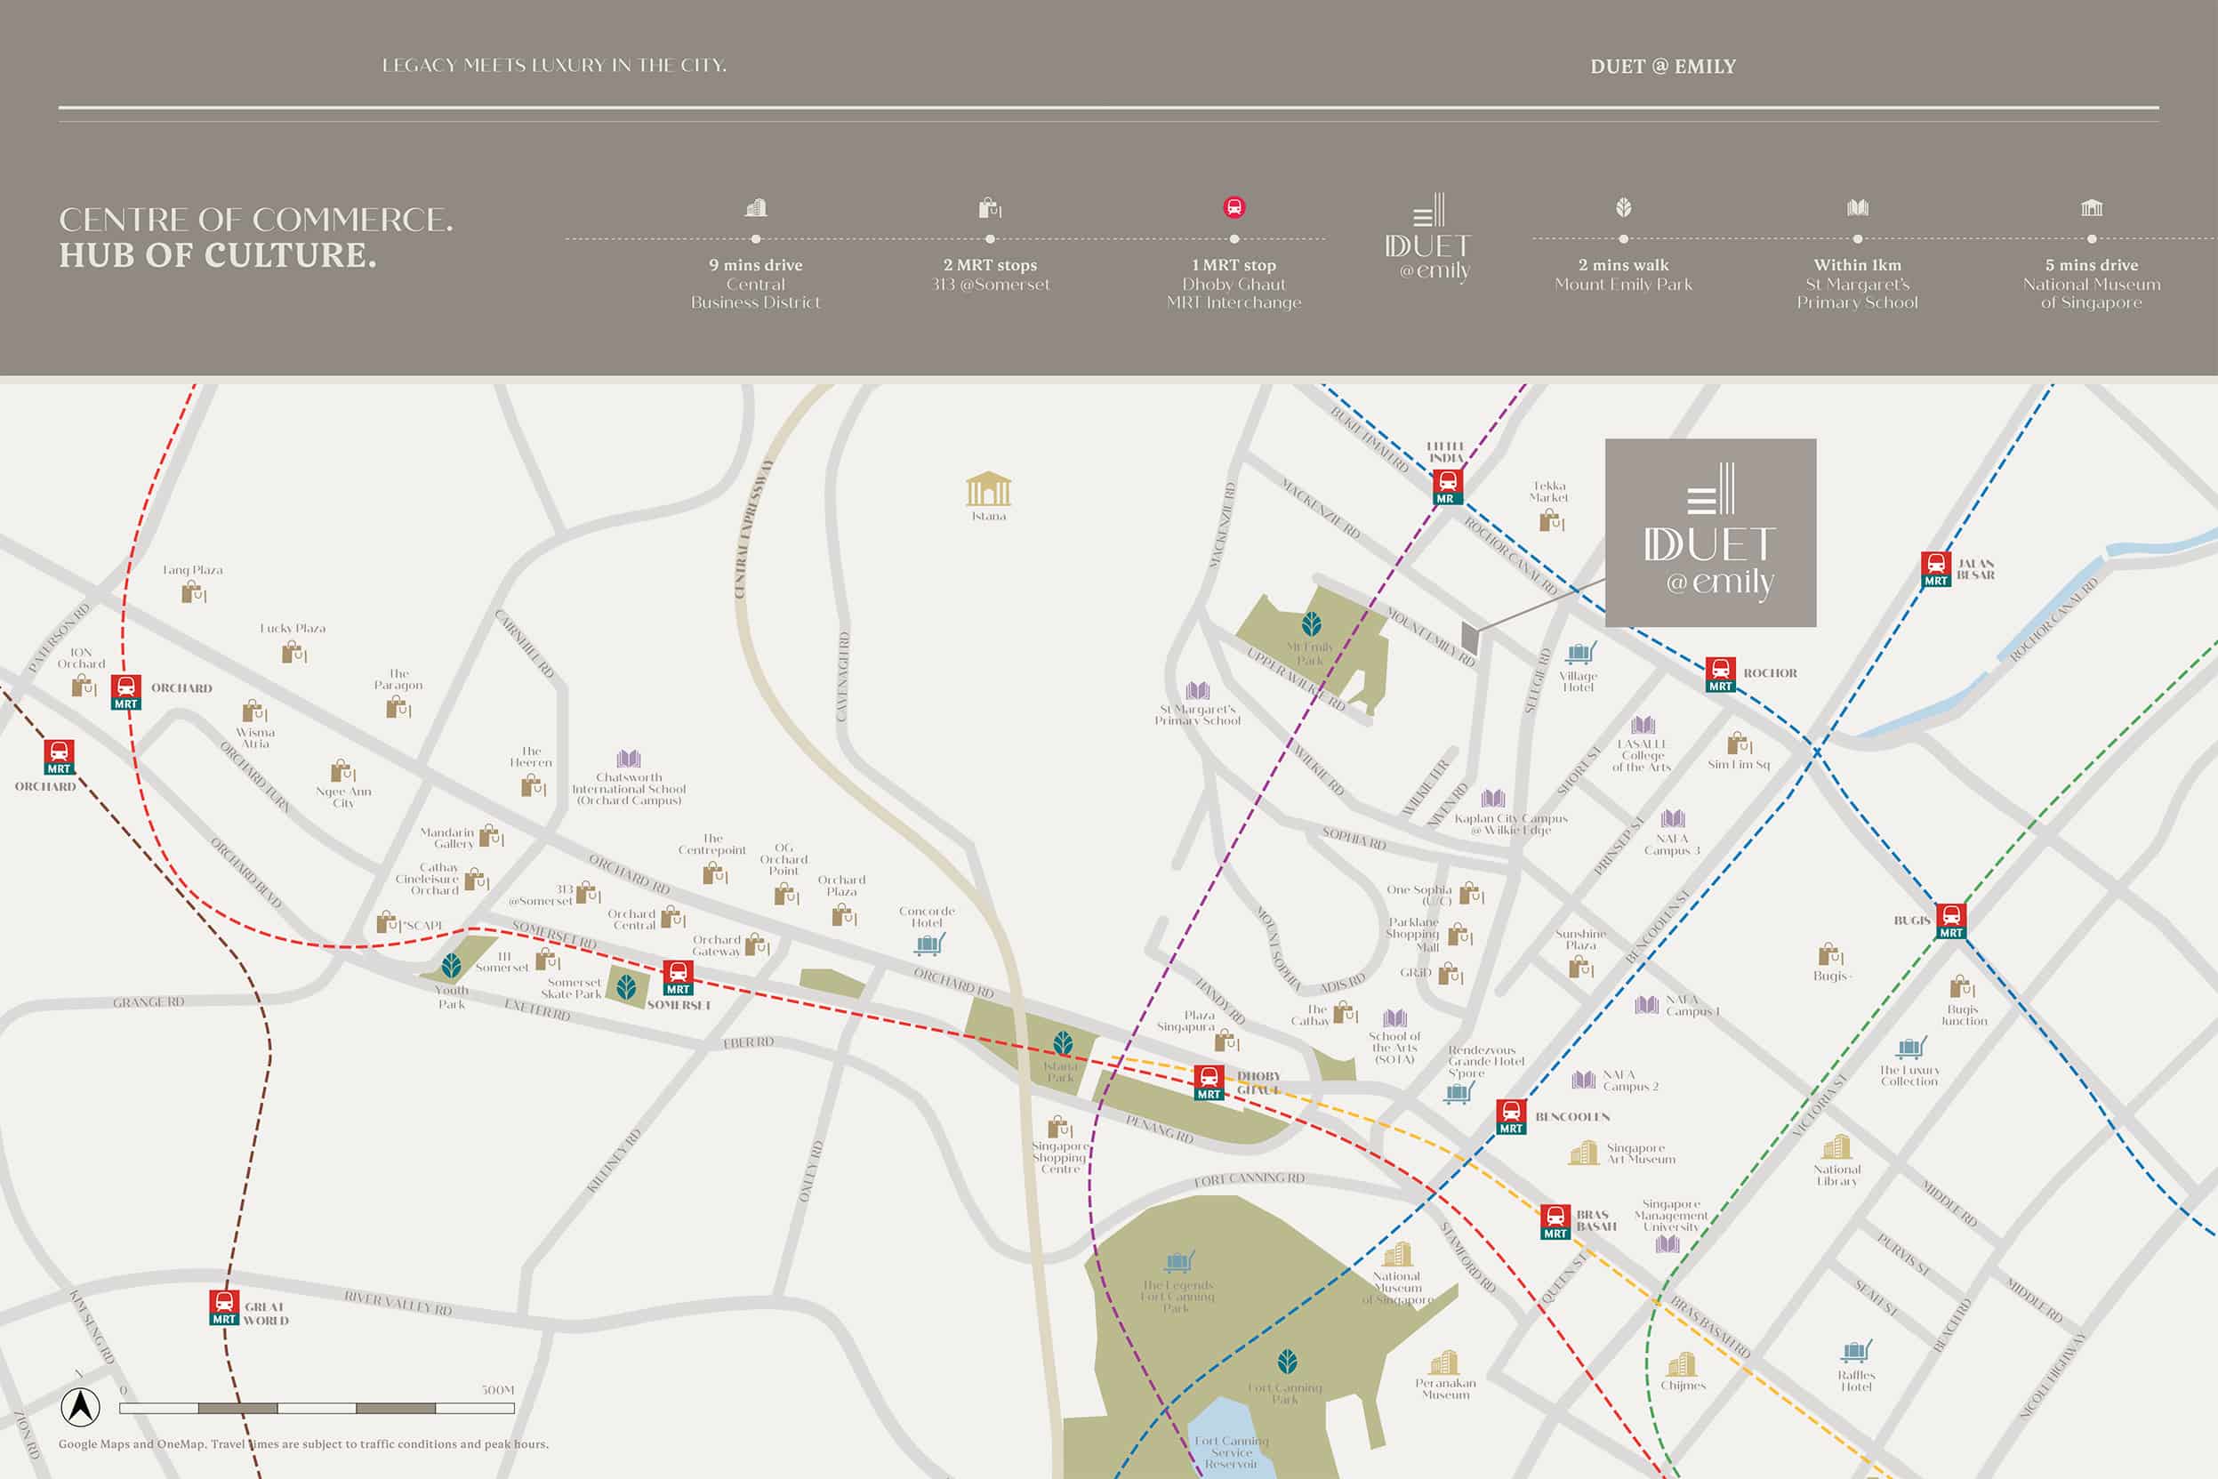
Task: Click the 'RIVER VALLEY RD' road label
Action: point(398,1303)
